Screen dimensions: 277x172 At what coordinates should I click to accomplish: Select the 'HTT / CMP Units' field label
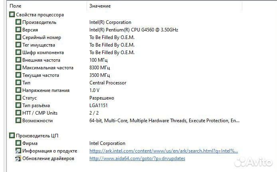pyautogui.click(x=40, y=113)
